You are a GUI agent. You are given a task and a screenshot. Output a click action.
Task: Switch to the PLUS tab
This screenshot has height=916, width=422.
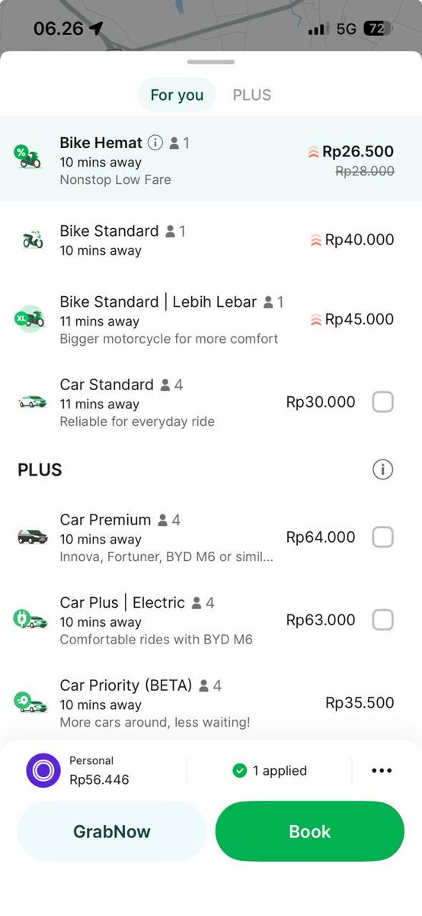tap(252, 95)
